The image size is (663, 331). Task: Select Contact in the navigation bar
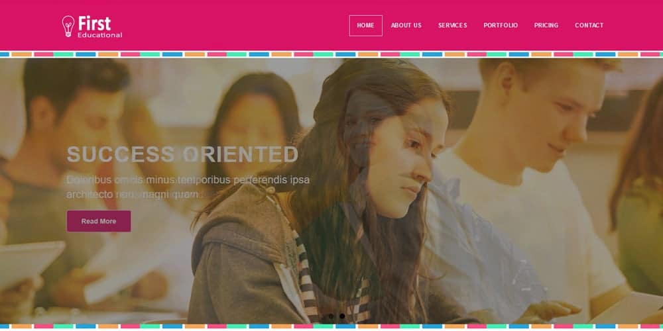click(589, 25)
